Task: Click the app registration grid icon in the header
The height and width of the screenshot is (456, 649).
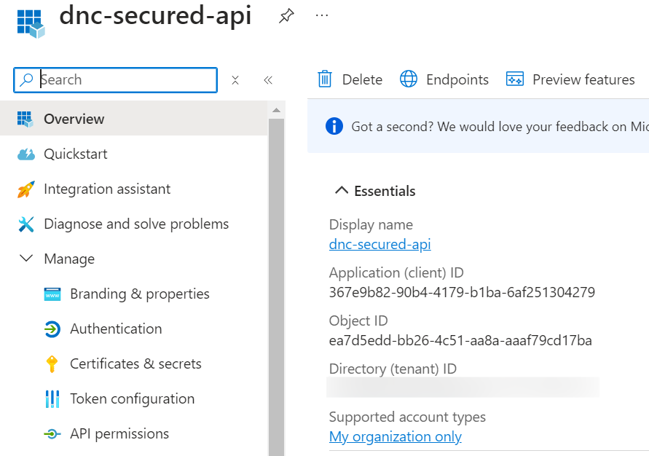Action: coord(31,23)
